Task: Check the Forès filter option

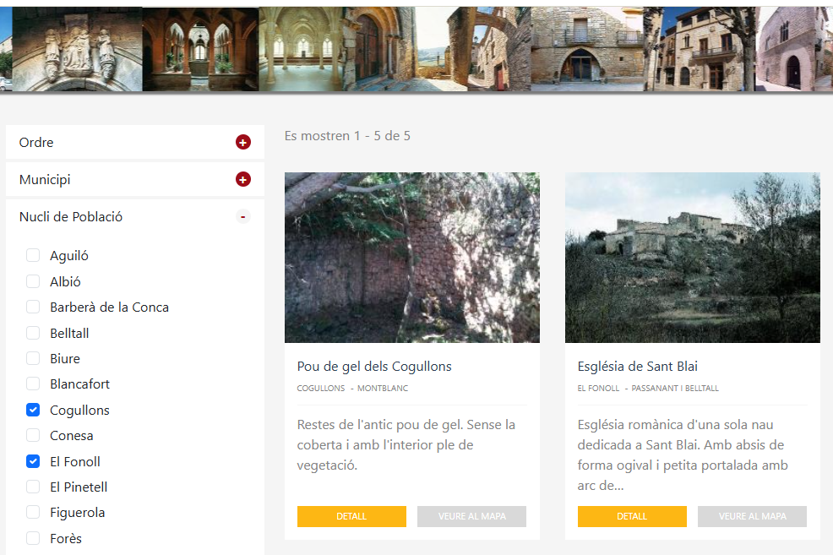Action: tap(33, 538)
